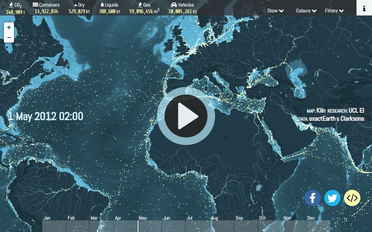Open the Show dropdown menu
The height and width of the screenshot is (232, 372).
(275, 11)
